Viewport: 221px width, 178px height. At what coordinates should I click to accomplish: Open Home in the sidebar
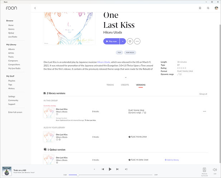[11, 25]
